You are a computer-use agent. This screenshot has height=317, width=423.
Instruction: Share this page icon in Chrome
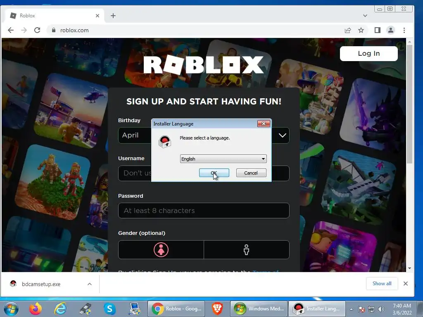[348, 30]
